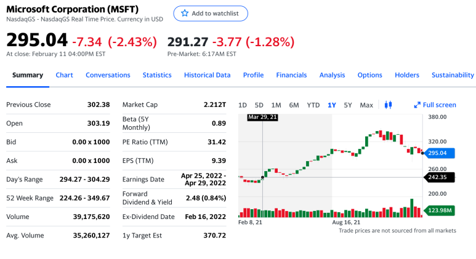Click the 295.04 blue price marker on chart
This screenshot has height=259, width=476.
pyautogui.click(x=439, y=153)
